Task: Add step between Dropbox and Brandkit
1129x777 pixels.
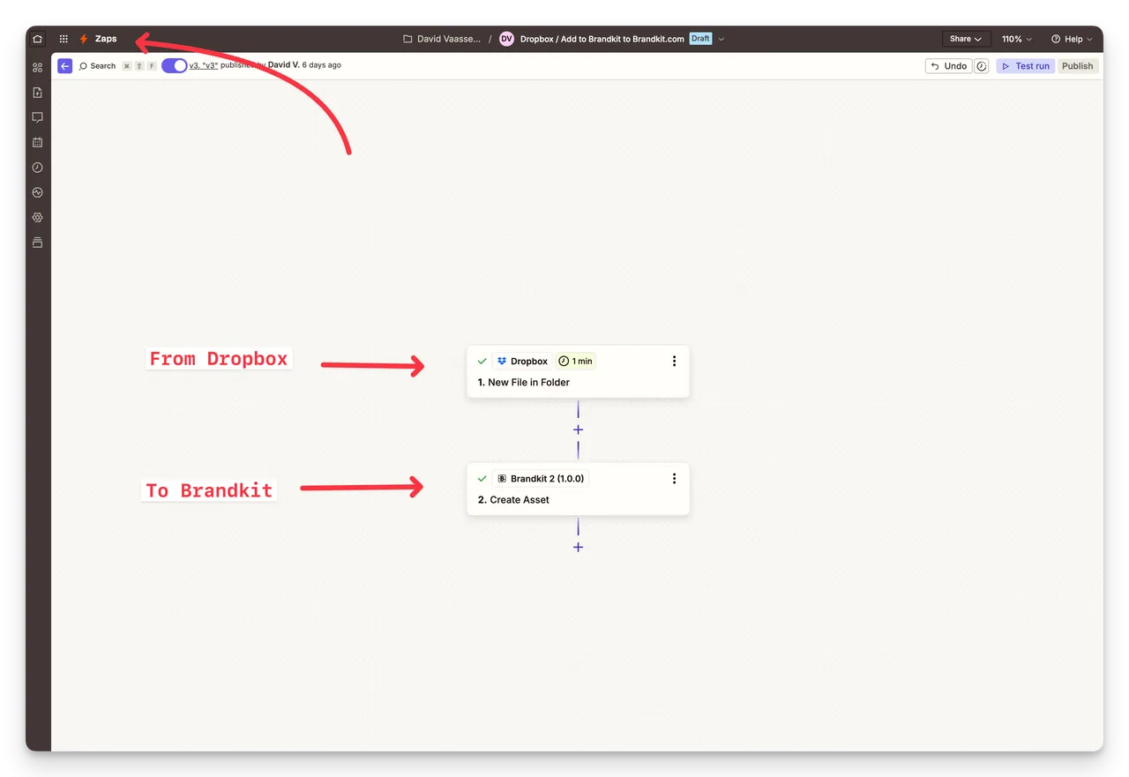Action: click(x=578, y=430)
